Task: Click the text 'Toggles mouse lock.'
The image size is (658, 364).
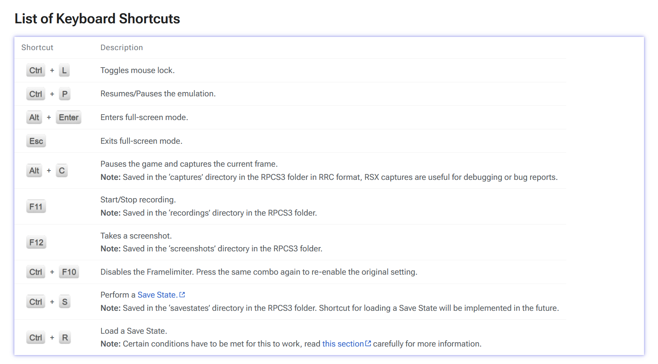Action: [x=138, y=70]
